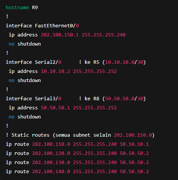Viewport: 178px width, 180px height.
Task: Click 'Serial3/0' interface name
Action: coord(48,99)
